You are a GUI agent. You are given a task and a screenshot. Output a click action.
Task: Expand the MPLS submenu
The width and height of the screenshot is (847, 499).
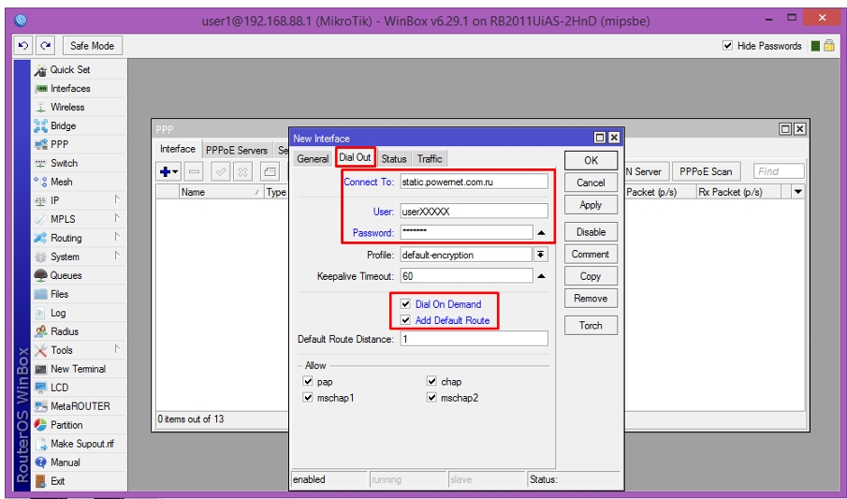click(x=117, y=218)
